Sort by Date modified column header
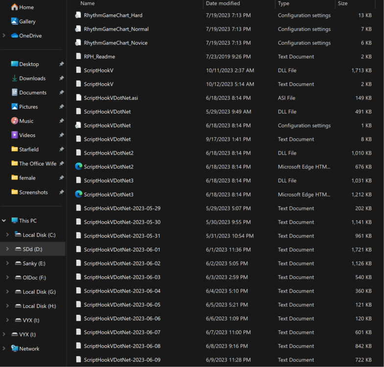Image resolution: width=384 pixels, height=367 pixels. tap(223, 3)
